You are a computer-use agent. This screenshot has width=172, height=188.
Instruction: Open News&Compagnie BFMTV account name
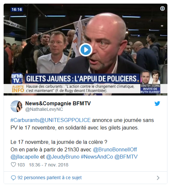(58, 103)
